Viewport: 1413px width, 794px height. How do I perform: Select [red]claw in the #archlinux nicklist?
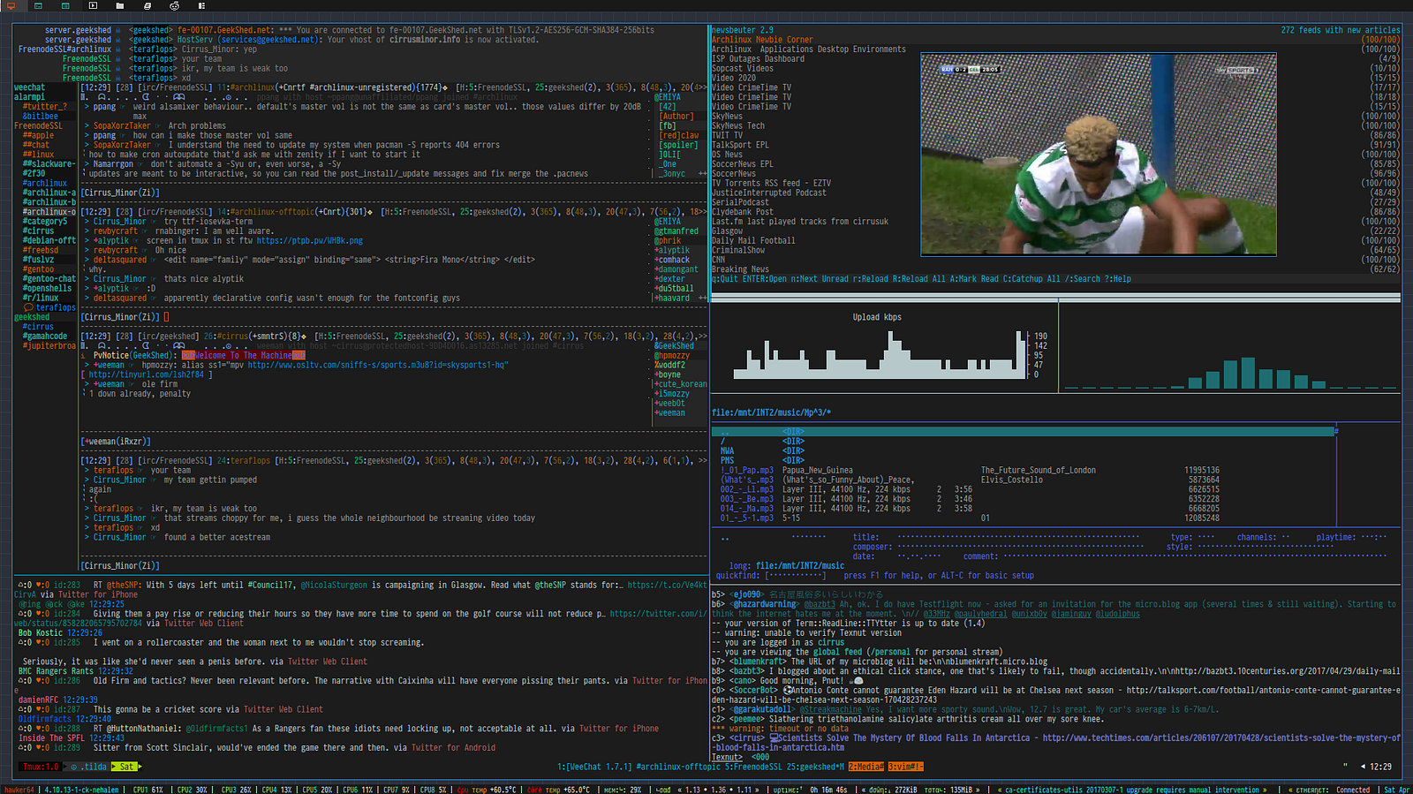[x=678, y=135]
